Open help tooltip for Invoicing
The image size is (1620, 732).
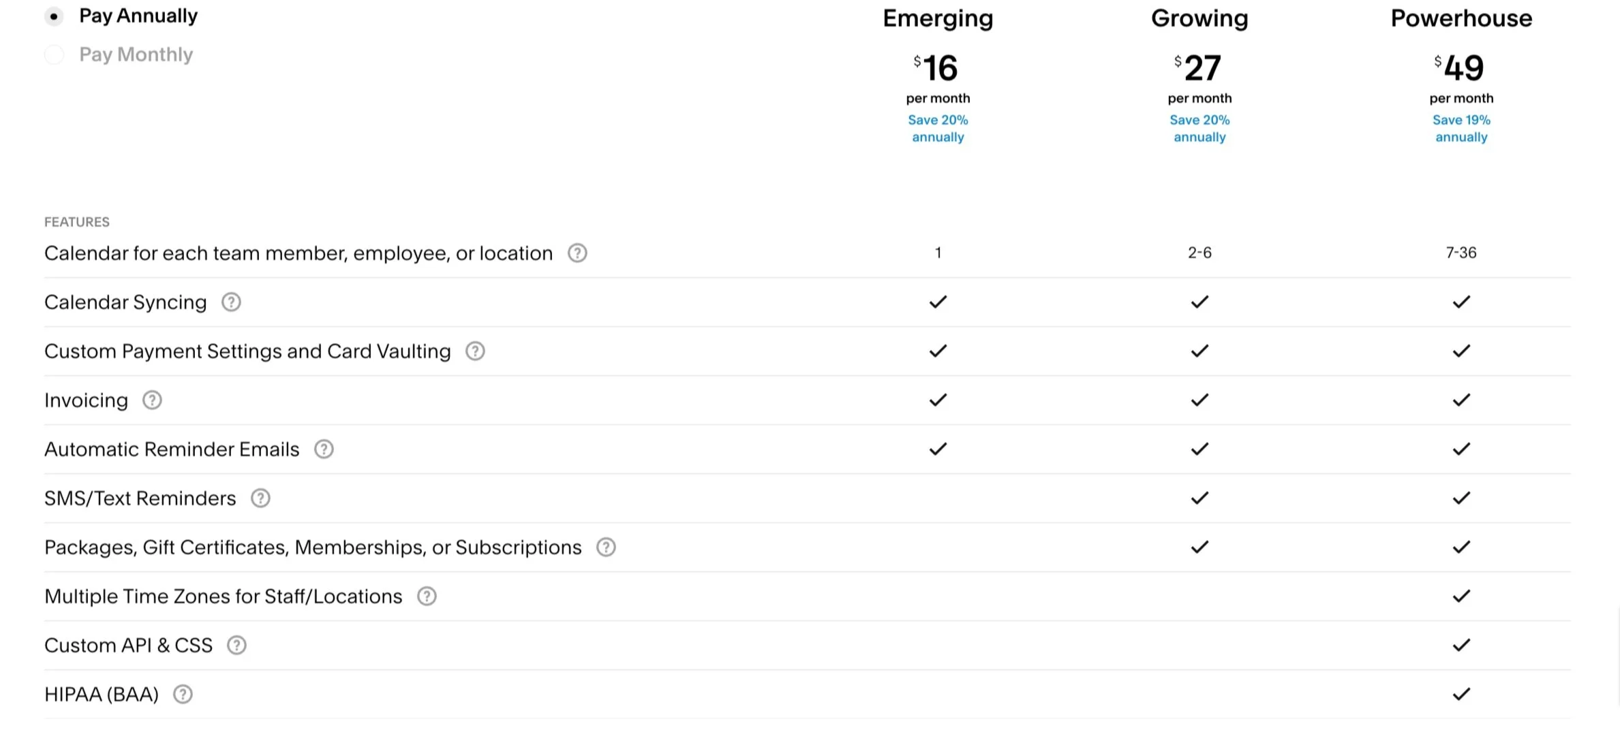[x=152, y=400]
